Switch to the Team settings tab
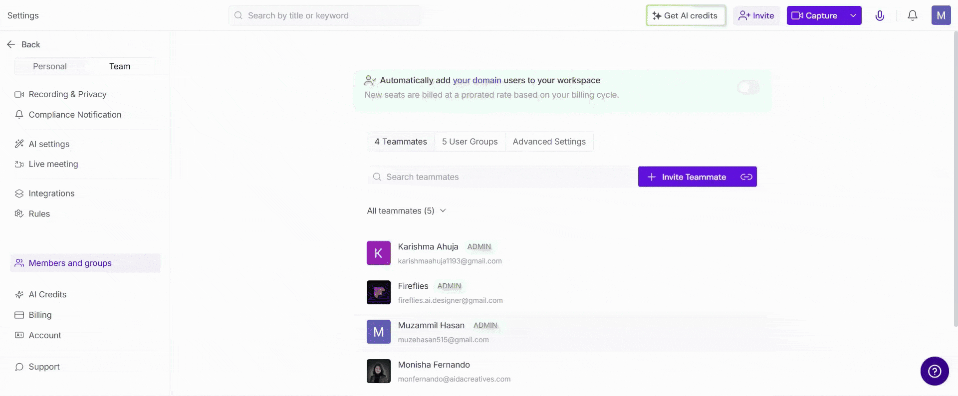 [120, 66]
